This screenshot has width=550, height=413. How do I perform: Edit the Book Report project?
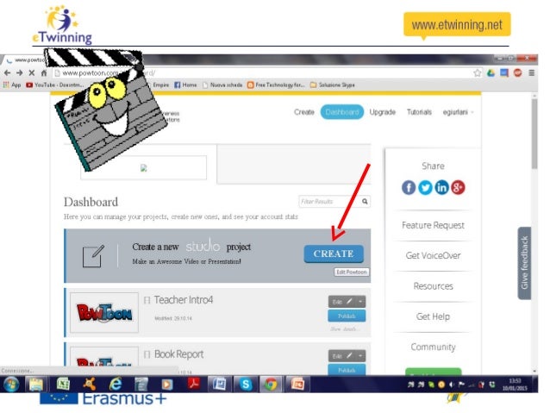[x=342, y=356]
